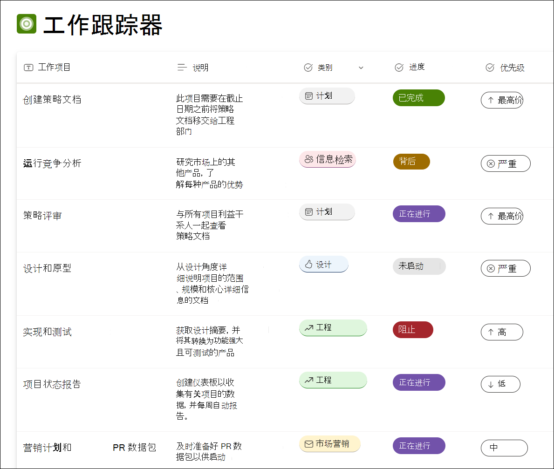Click the description starting 此项目需要在截止
The width and height of the screenshot is (554, 469).
click(210, 115)
